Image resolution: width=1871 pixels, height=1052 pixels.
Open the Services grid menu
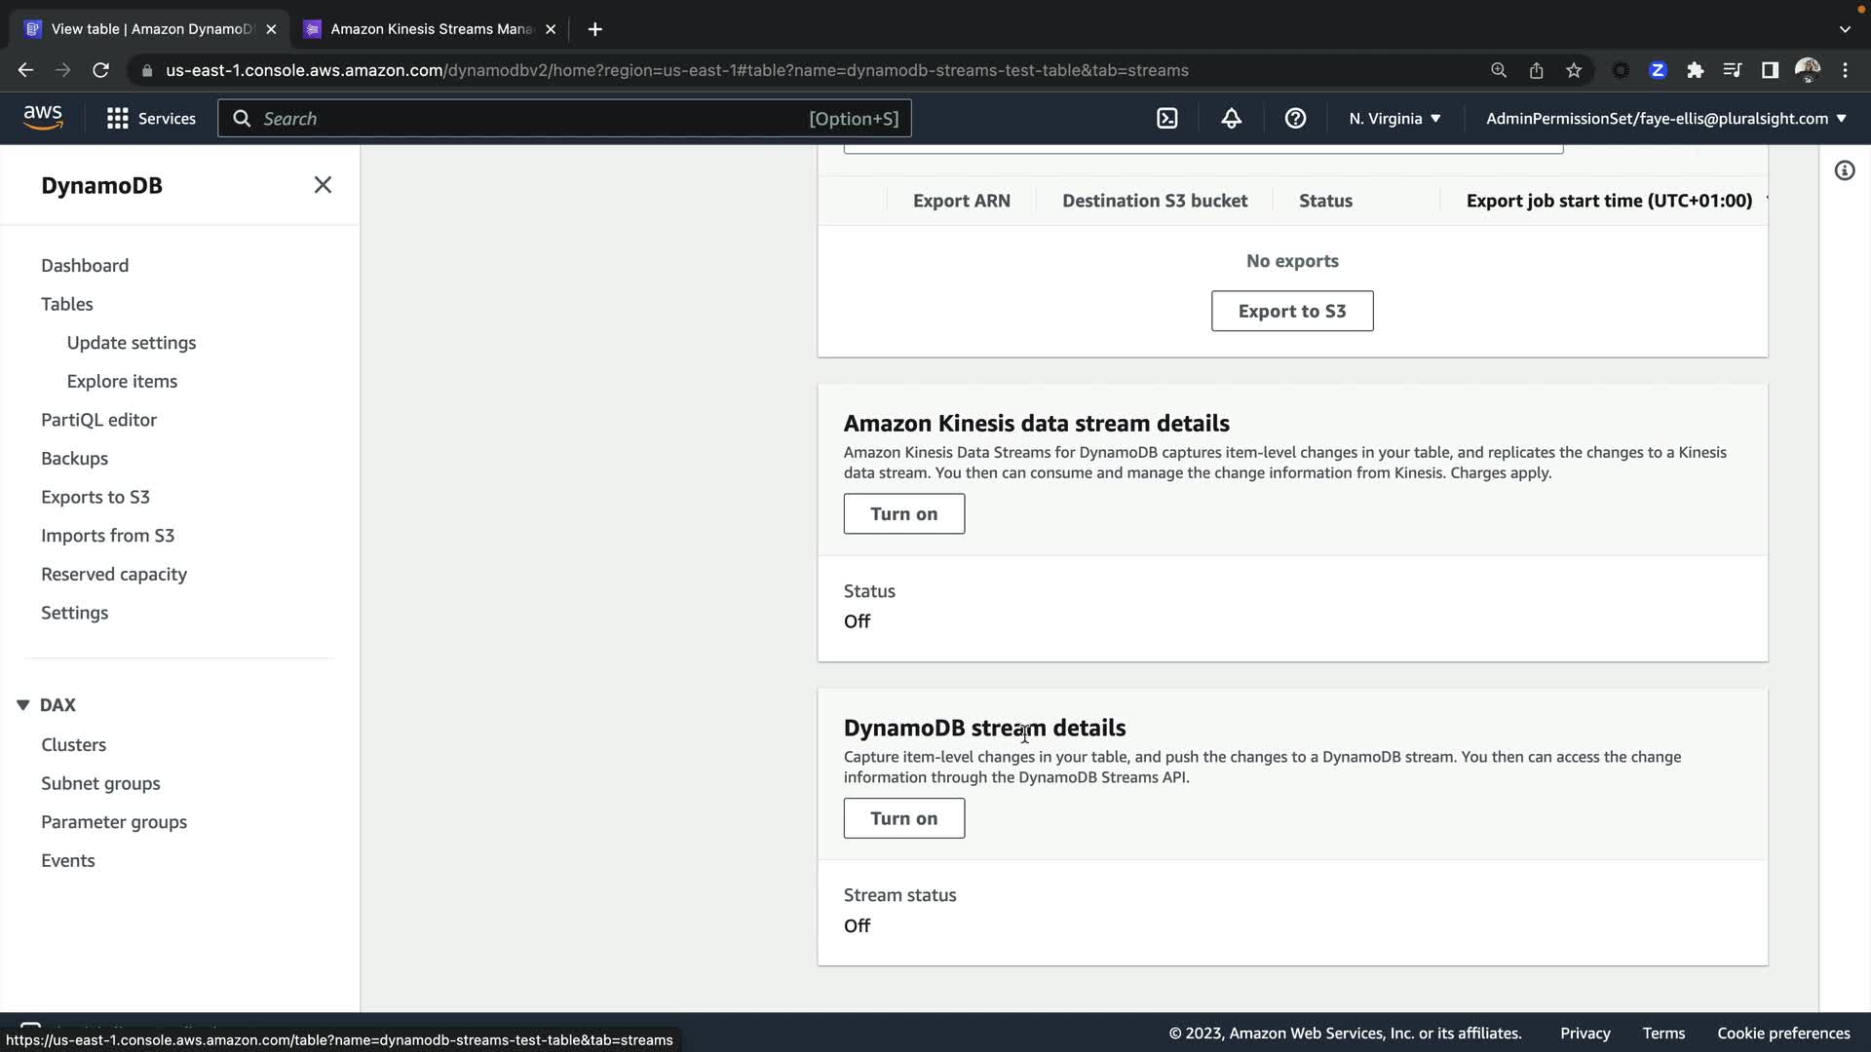151,119
